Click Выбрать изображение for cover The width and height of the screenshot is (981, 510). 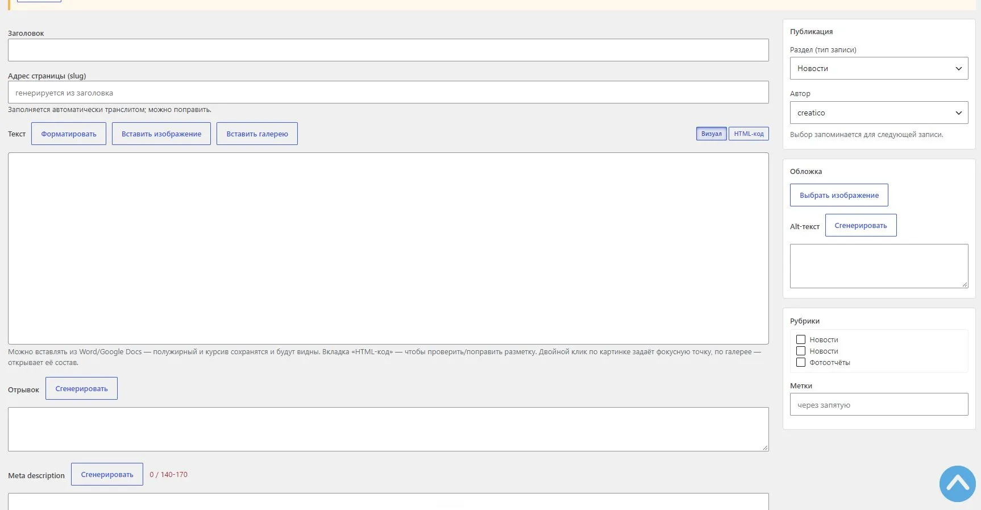pos(839,195)
